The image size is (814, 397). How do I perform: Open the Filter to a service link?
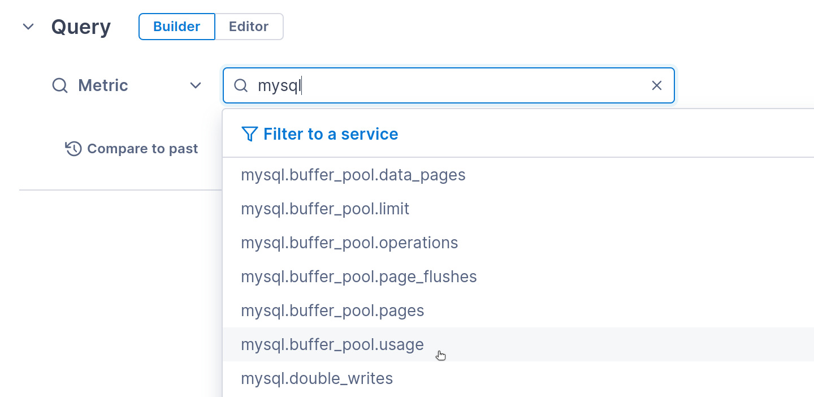pyautogui.click(x=331, y=134)
